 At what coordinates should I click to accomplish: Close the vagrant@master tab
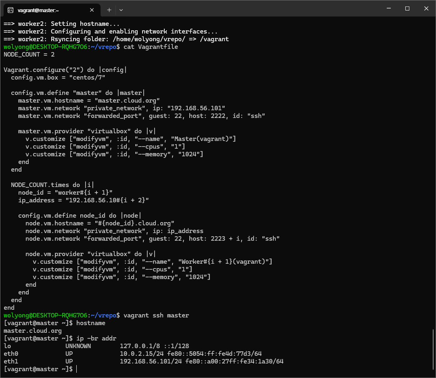coord(92,10)
